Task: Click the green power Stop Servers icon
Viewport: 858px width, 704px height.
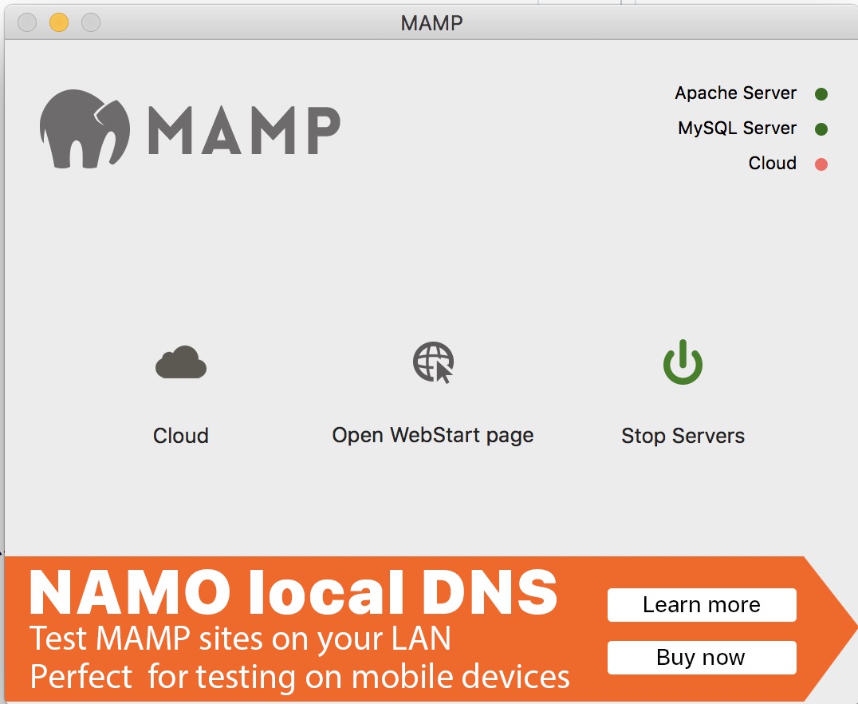Action: (683, 362)
